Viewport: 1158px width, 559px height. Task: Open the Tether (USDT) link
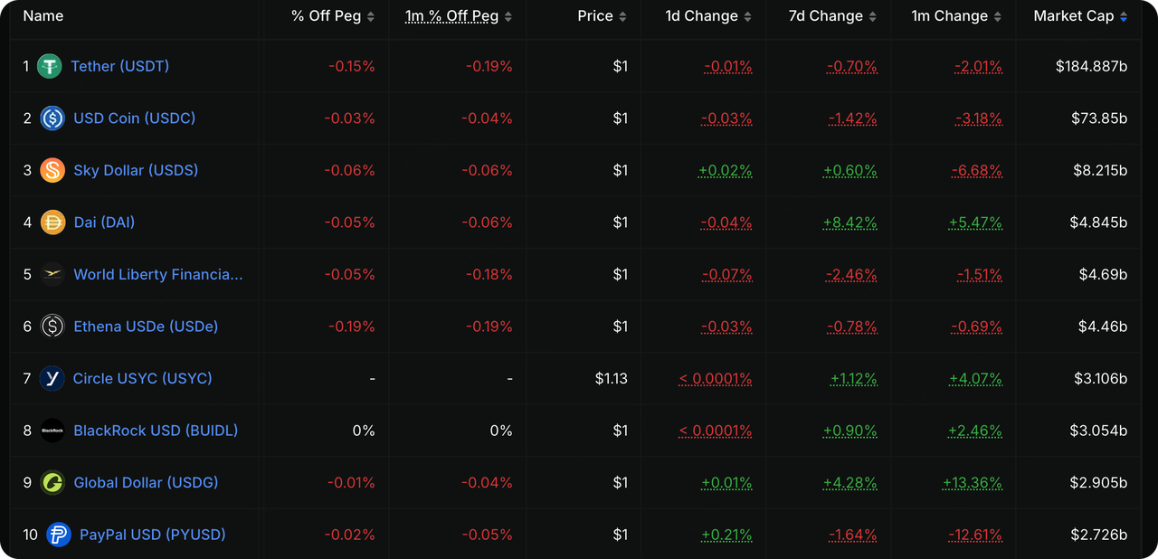tap(120, 66)
